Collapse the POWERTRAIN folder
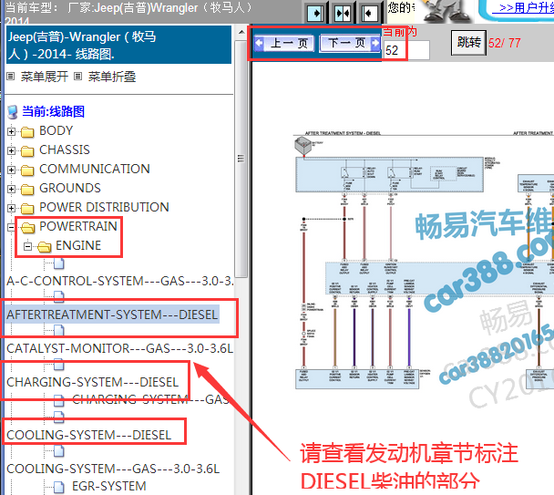 11,227
